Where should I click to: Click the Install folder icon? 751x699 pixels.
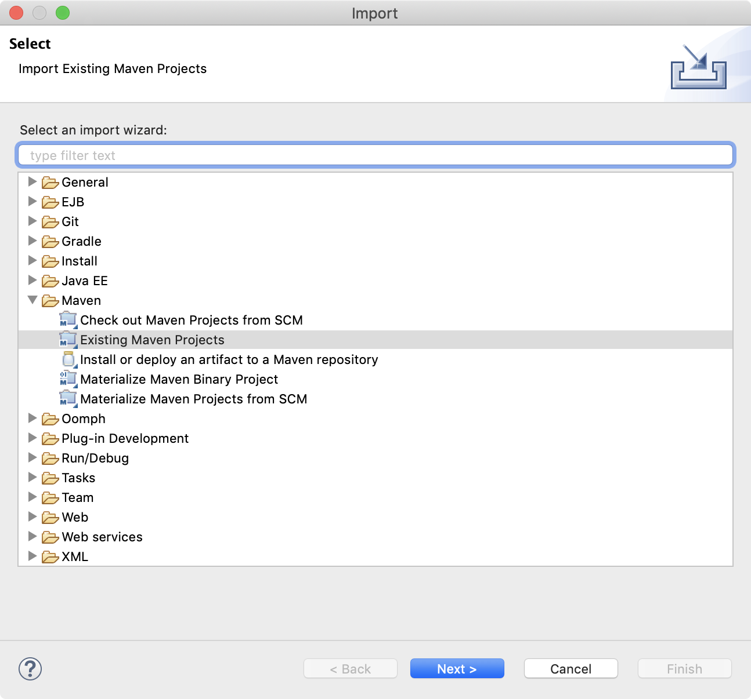point(50,261)
